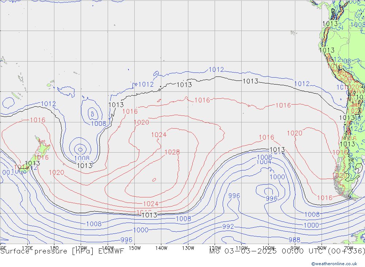Viewport: 365px width, 267px height.
Task: Click the 130W longitude label
Action: (x=188, y=248)
